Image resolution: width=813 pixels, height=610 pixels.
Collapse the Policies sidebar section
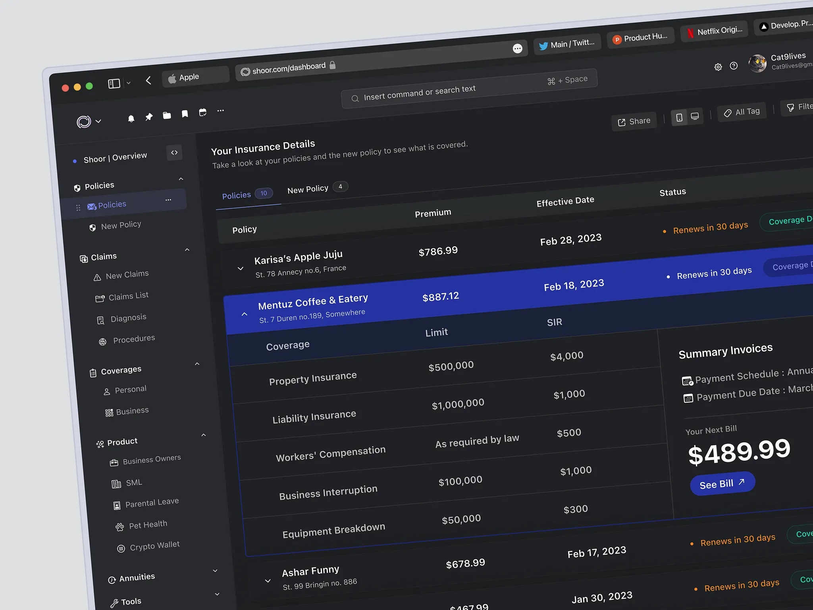coord(181,179)
